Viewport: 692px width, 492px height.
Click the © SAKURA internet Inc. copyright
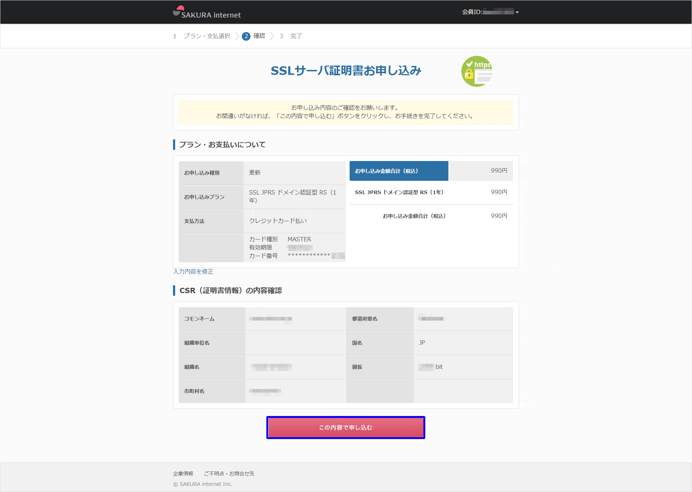point(203,484)
